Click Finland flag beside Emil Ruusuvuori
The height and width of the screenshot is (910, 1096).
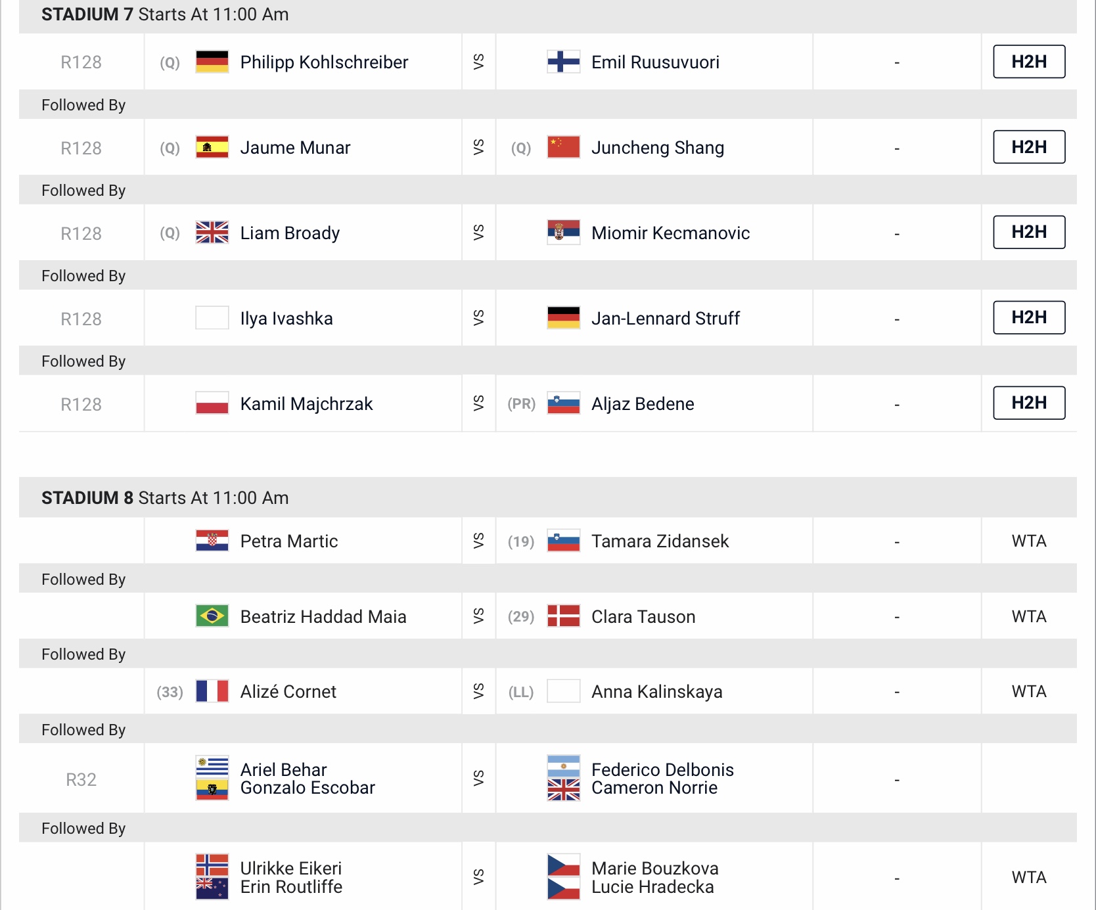pos(564,62)
